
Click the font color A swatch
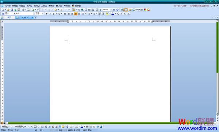tap(112, 13)
